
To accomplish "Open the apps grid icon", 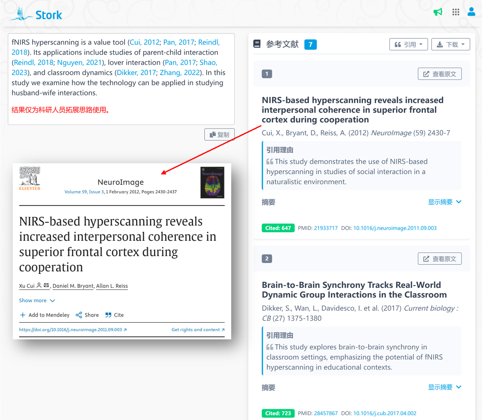I will pyautogui.click(x=456, y=12).
